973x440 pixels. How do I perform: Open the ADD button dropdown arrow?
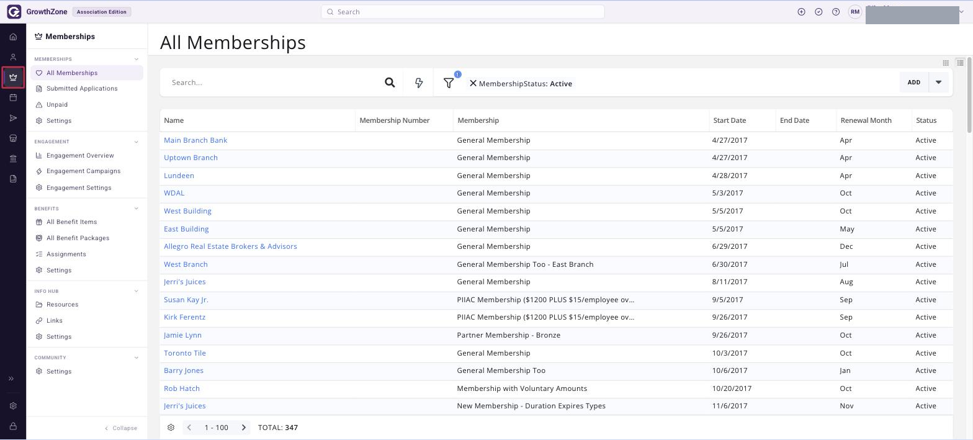point(938,83)
